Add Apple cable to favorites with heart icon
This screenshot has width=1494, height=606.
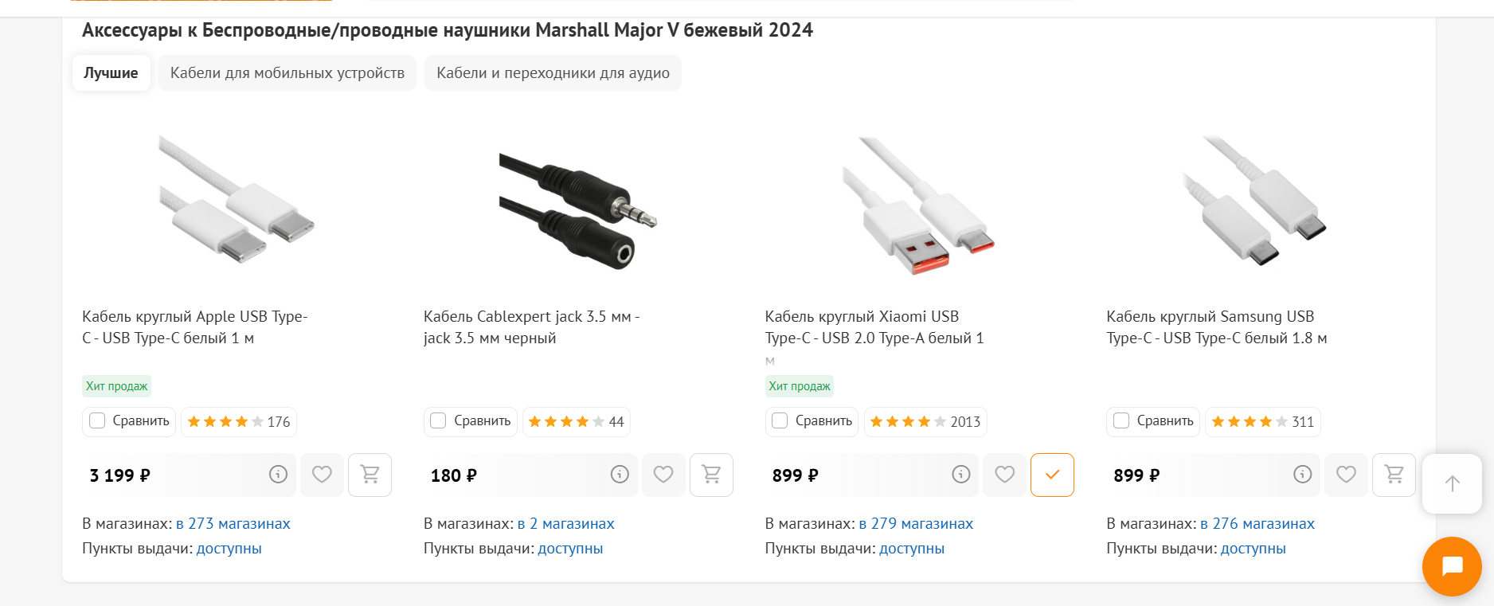tap(322, 475)
